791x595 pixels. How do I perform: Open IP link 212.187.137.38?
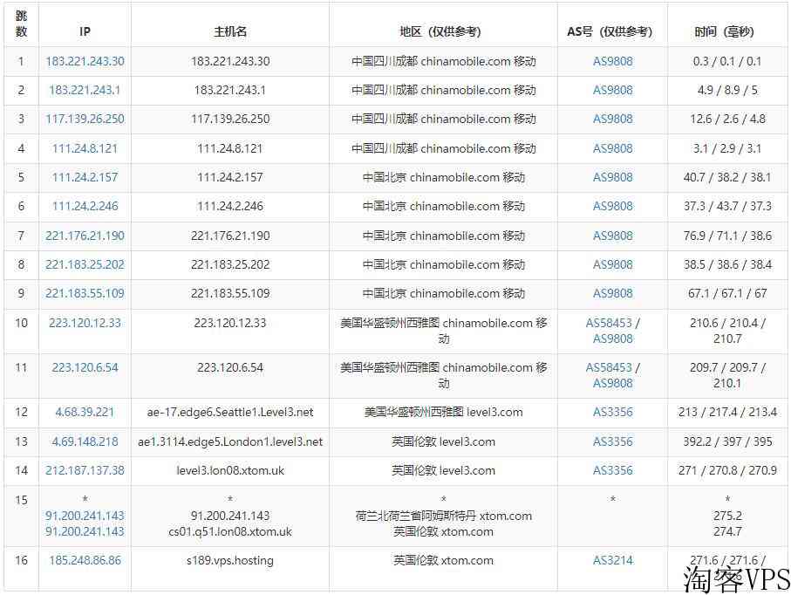pyautogui.click(x=85, y=470)
